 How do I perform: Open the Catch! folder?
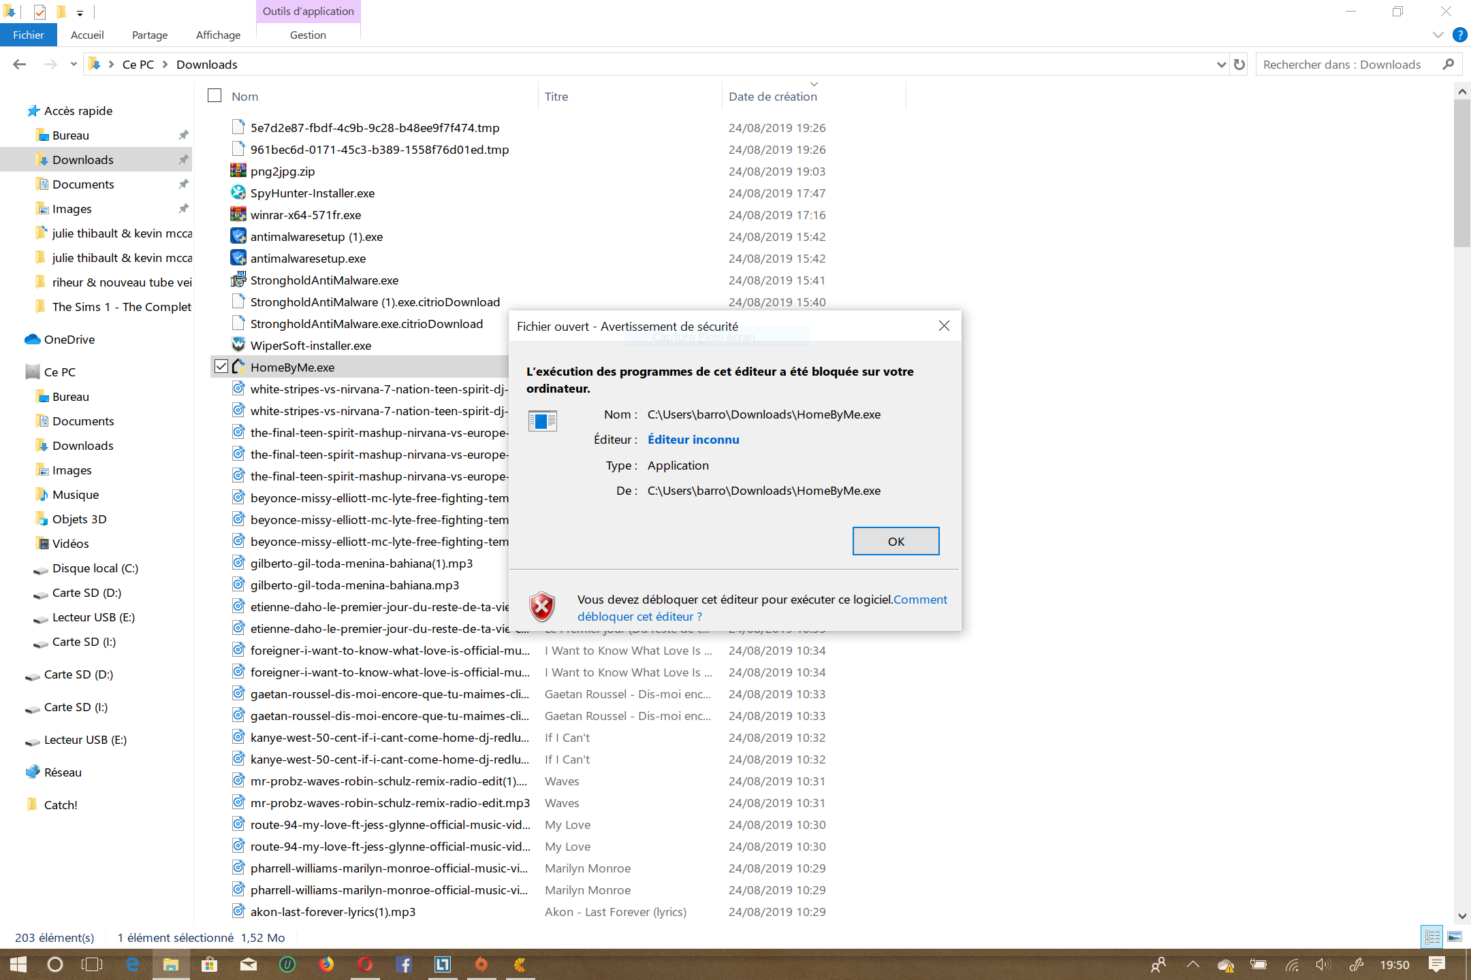pos(61,805)
